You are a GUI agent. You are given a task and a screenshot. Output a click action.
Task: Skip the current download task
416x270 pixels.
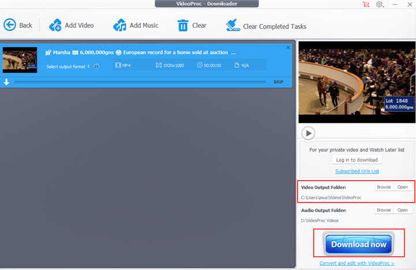[278, 82]
